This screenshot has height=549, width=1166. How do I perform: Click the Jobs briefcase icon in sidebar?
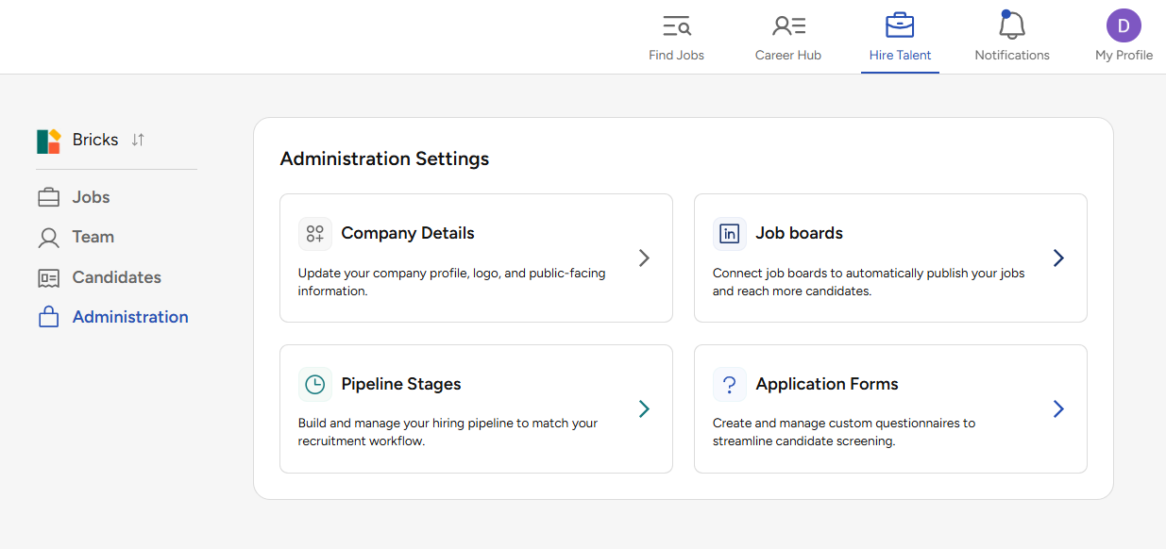pyautogui.click(x=48, y=198)
